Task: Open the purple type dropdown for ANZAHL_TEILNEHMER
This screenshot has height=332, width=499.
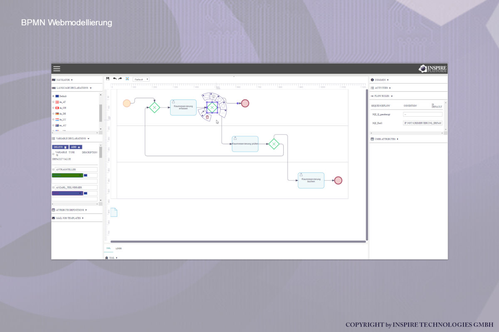Action: [67, 193]
